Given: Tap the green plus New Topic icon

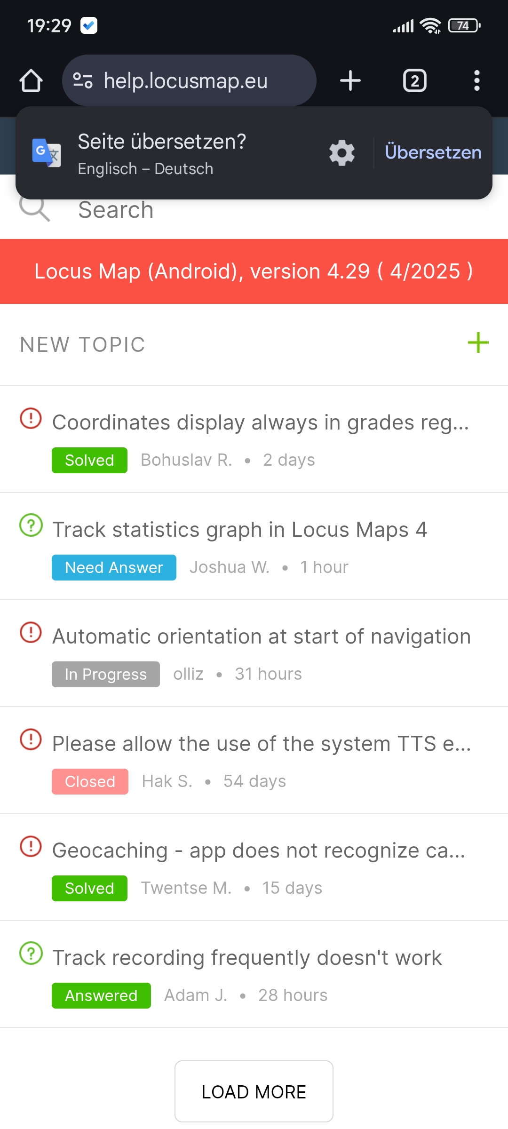Looking at the screenshot, I should (x=478, y=343).
